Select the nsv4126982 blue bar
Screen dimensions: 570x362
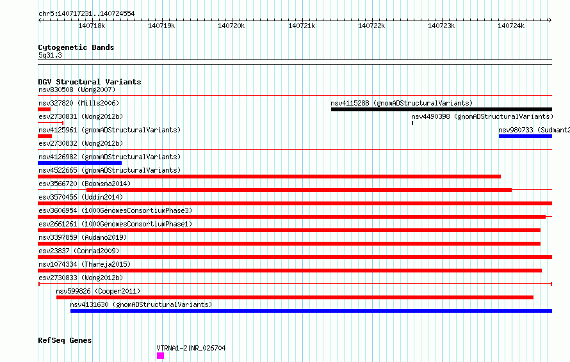tap(79, 163)
